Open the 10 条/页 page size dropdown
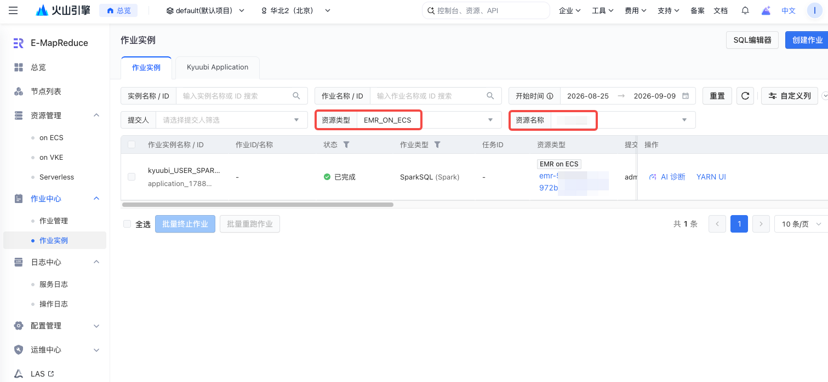Viewport: 828px width, 382px height. coord(802,224)
